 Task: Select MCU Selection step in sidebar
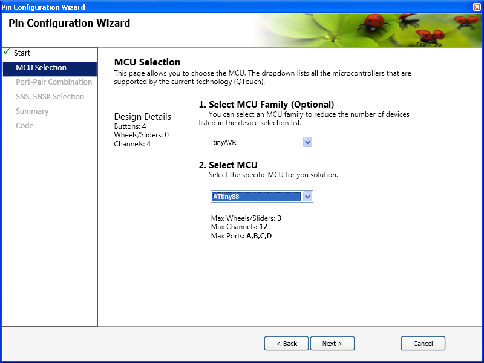(x=50, y=68)
